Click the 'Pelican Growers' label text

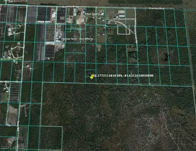(92, 14)
